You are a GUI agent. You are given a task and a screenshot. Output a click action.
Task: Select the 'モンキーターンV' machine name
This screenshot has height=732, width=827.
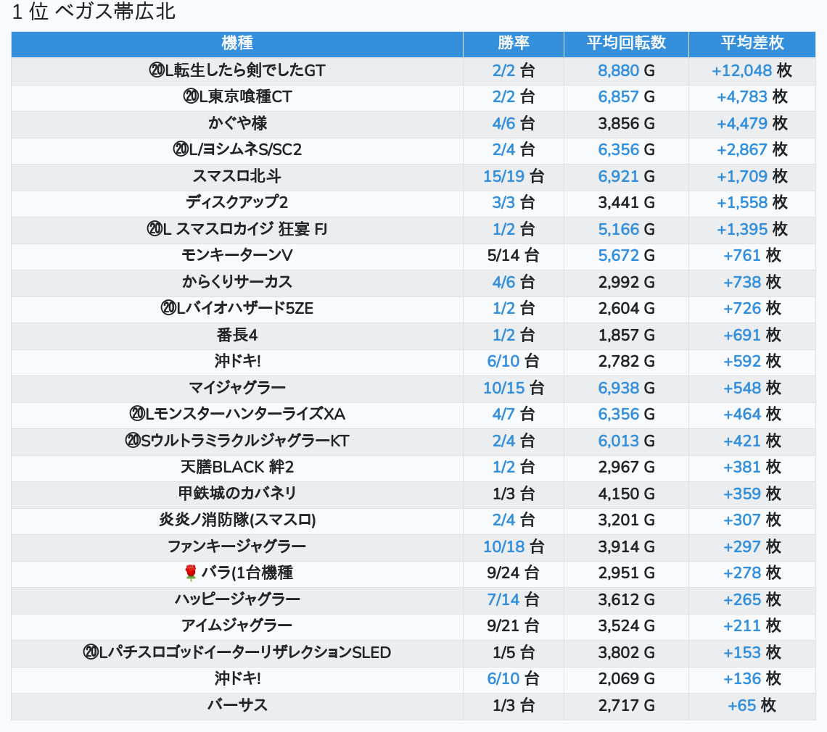236,256
